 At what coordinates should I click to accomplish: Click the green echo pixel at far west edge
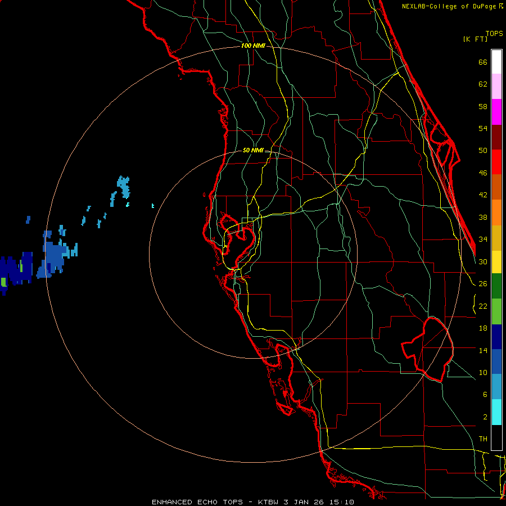pyautogui.click(x=3, y=282)
